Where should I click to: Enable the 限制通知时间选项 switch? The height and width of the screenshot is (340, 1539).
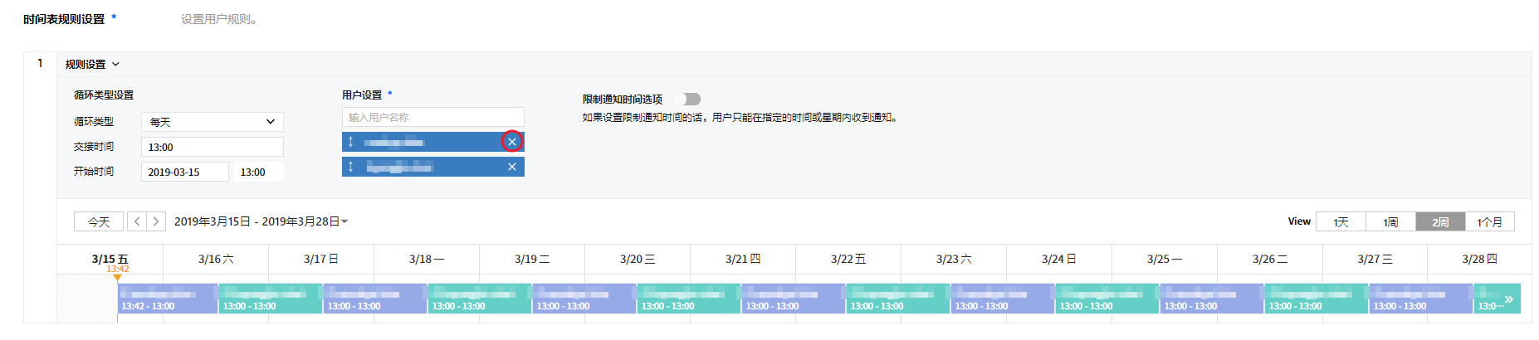tap(687, 100)
